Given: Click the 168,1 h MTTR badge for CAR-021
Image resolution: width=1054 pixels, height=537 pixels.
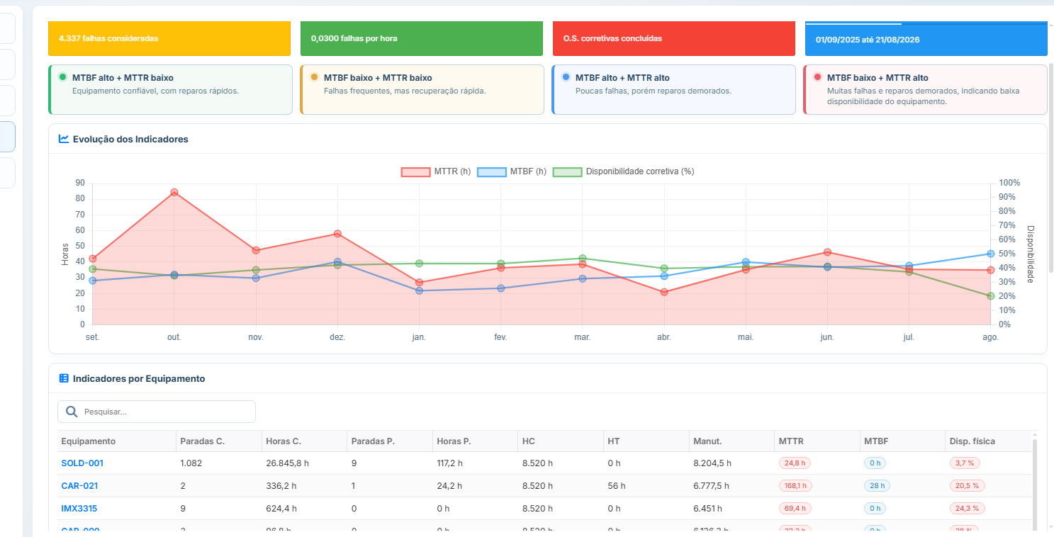Looking at the screenshot, I should (795, 486).
